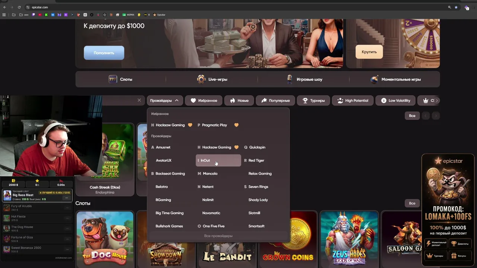Screen dimensions: 477x268
Task: Select the Relax Gaming provider
Action: pos(260,173)
